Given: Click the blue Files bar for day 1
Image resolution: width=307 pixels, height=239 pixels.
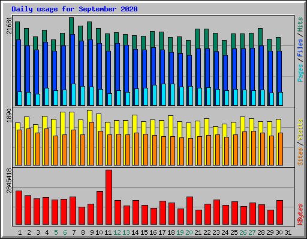Looking at the screenshot, I should pos(19,66).
